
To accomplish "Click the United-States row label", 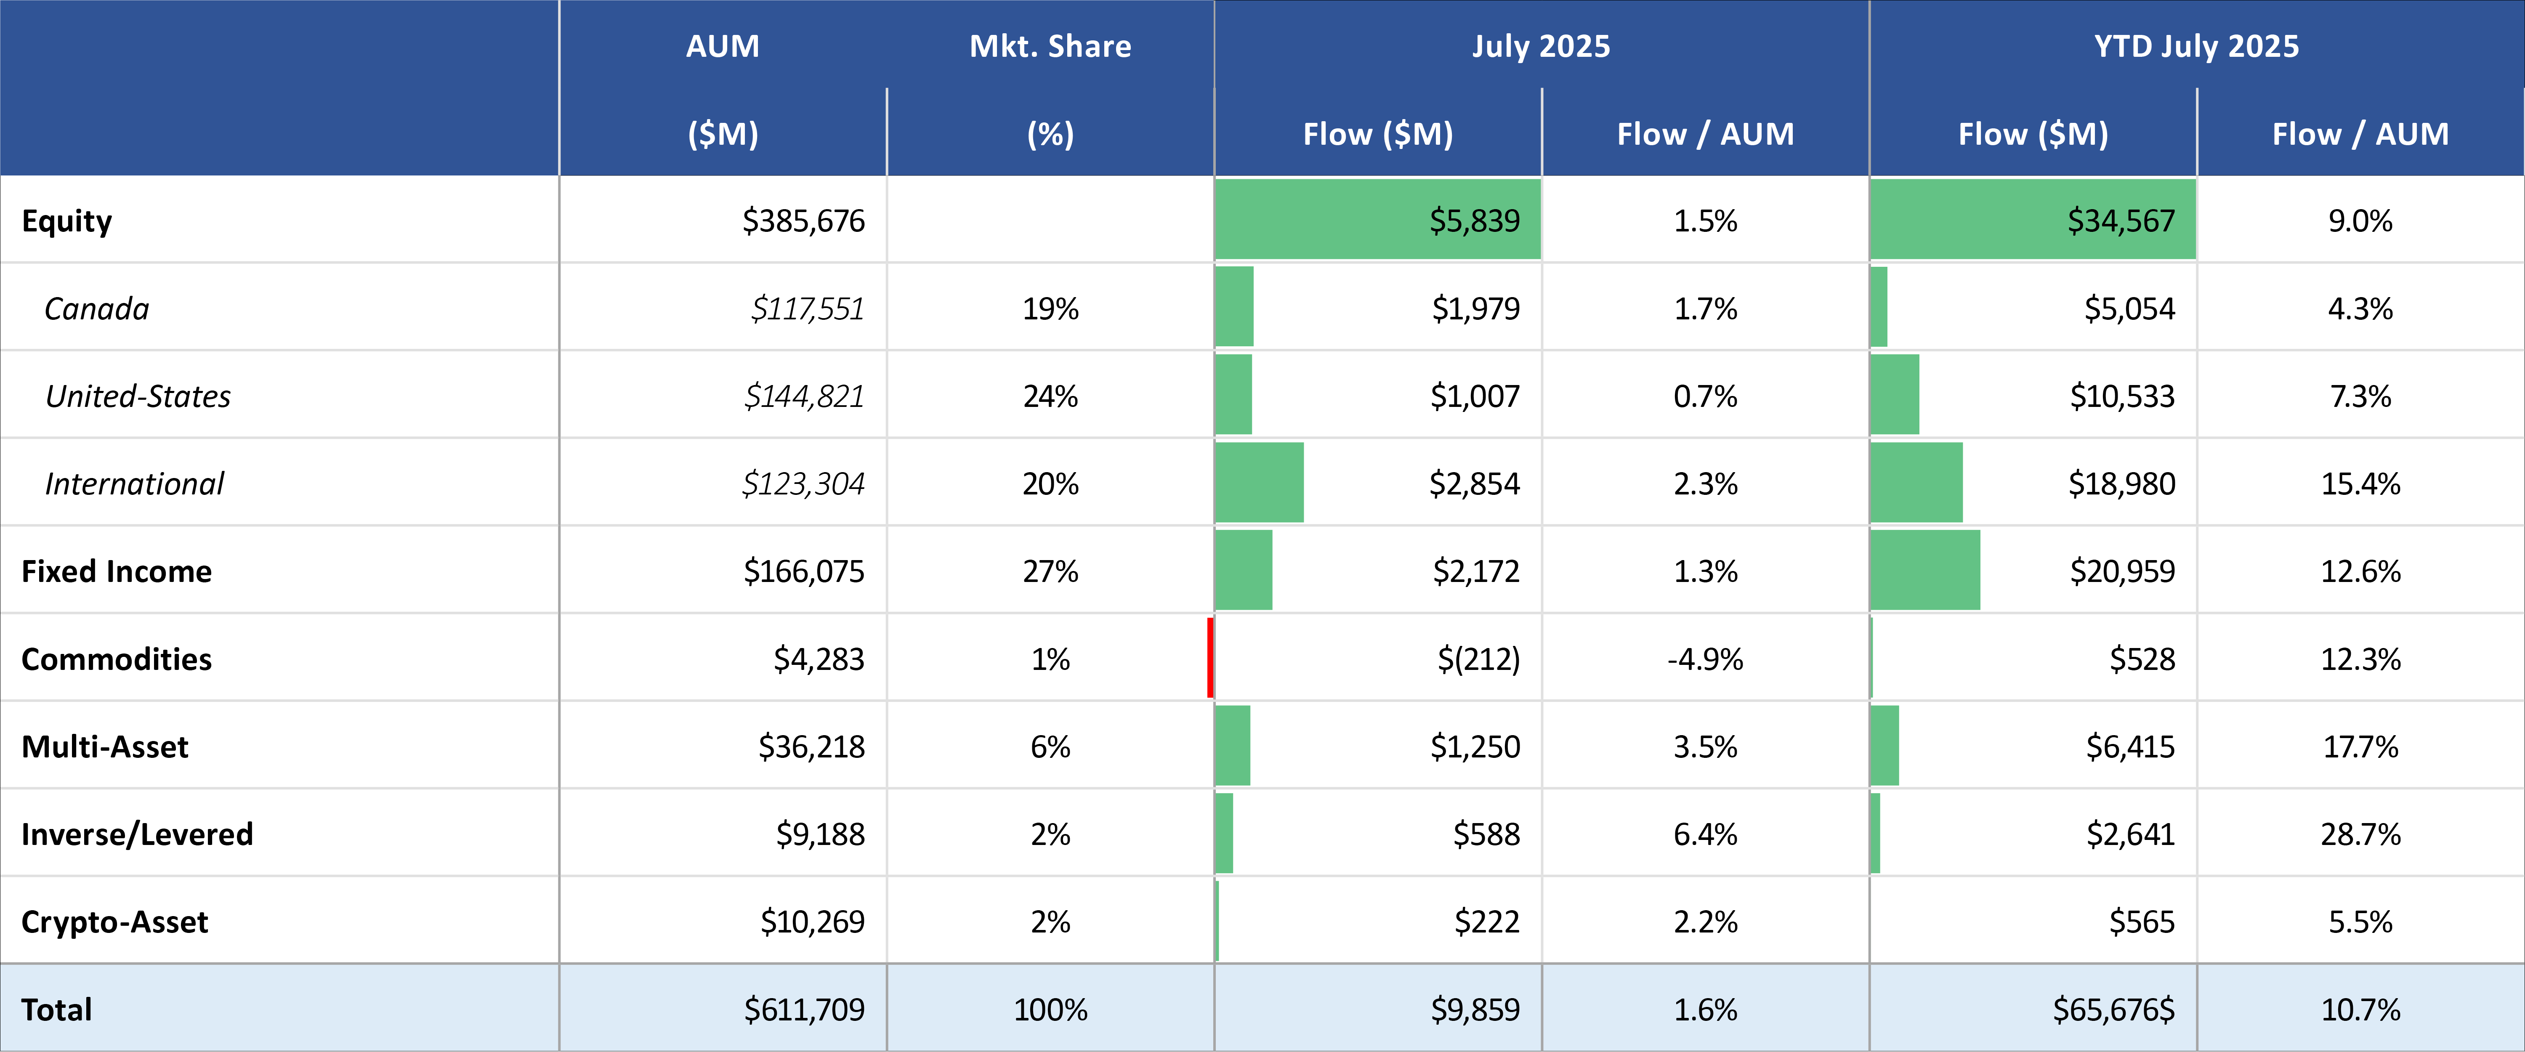I will point(137,396).
